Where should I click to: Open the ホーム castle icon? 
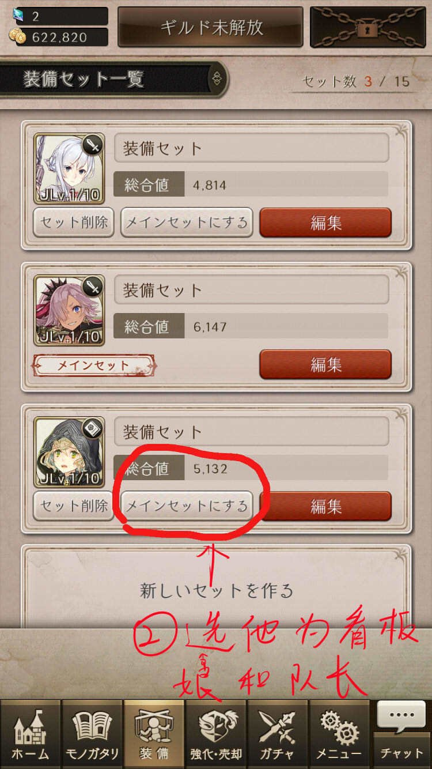click(31, 734)
